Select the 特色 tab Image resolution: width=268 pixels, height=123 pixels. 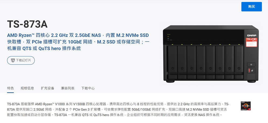pyautogui.click(x=11, y=88)
